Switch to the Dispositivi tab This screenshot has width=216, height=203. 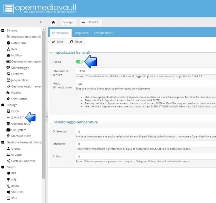coord(82,33)
